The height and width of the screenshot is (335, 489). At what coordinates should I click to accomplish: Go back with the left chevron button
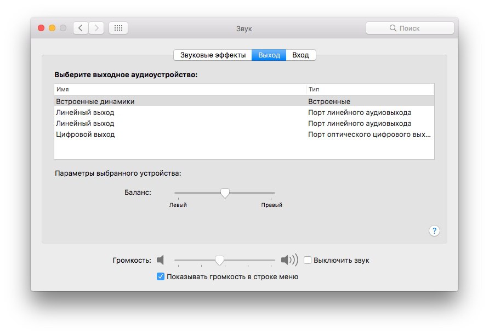tap(81, 28)
